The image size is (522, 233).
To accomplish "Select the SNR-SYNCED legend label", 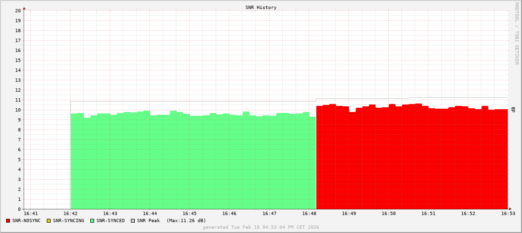I will pyautogui.click(x=110, y=221).
